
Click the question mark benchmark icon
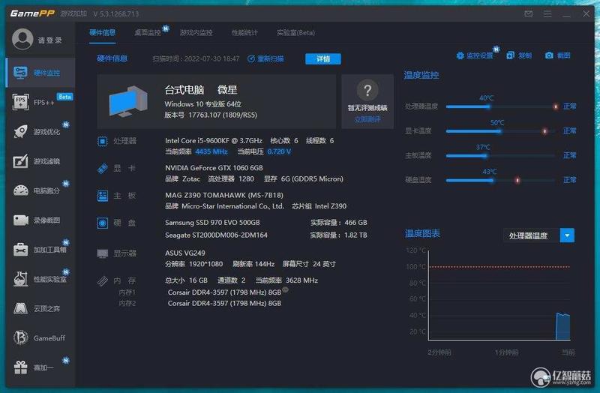coord(367,90)
